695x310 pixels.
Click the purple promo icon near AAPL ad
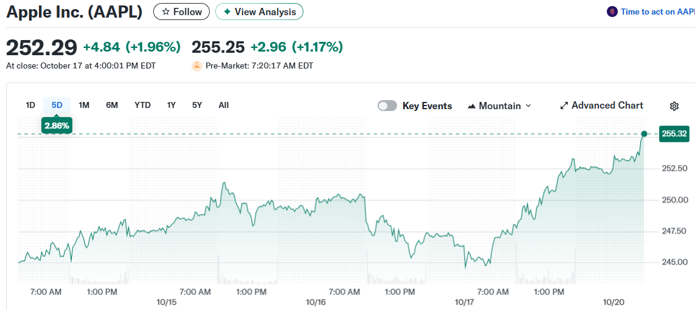click(612, 12)
